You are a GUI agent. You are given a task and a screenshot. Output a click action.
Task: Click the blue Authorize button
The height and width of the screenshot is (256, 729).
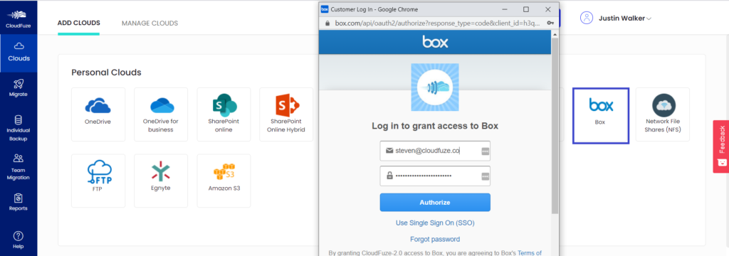click(x=435, y=203)
